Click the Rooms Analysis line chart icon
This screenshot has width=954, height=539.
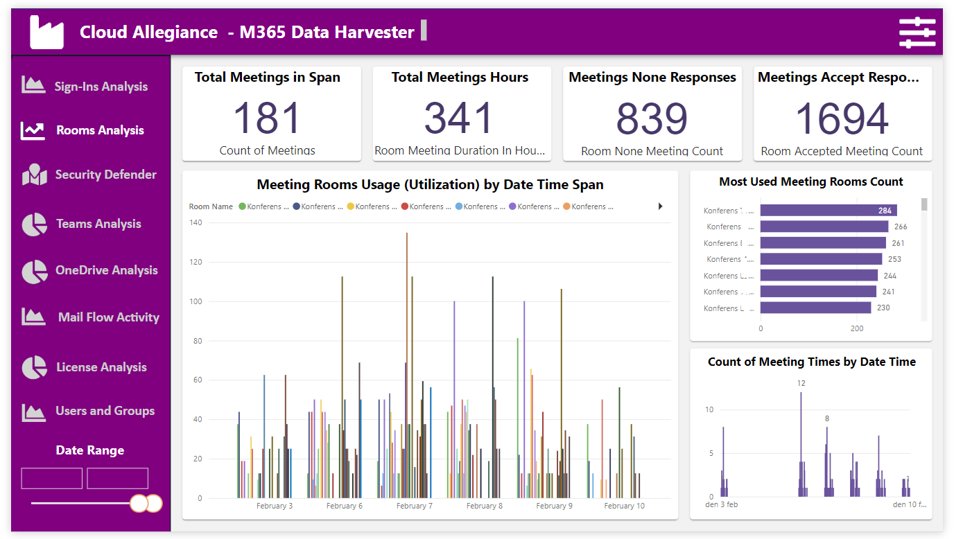point(33,130)
